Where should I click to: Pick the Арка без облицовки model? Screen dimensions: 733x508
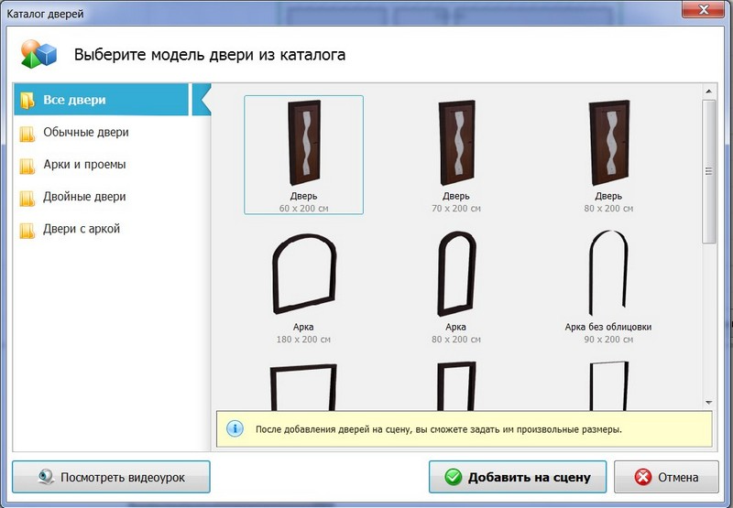coord(608,286)
